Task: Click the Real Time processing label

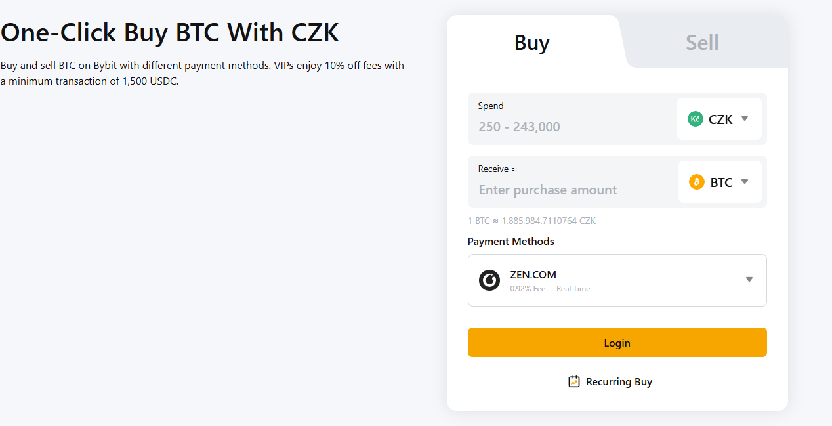Action: coord(573,289)
